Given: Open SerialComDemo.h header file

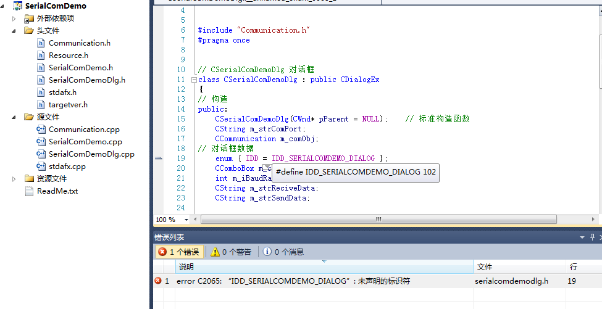Looking at the screenshot, I should pos(81,67).
